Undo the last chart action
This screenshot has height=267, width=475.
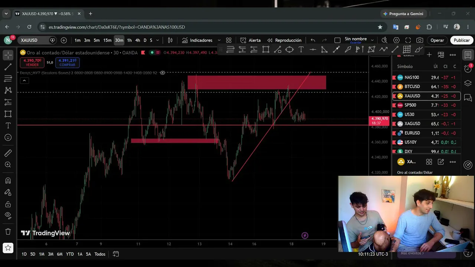pos(313,40)
